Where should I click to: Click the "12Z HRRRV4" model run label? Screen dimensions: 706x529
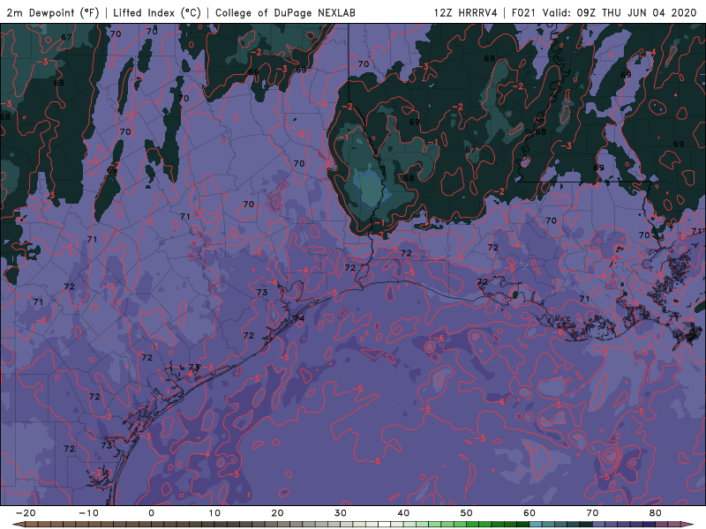pyautogui.click(x=466, y=12)
